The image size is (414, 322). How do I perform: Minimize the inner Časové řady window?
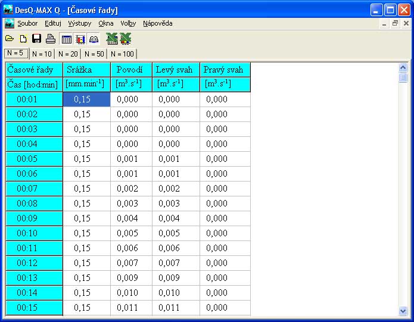pos(384,23)
